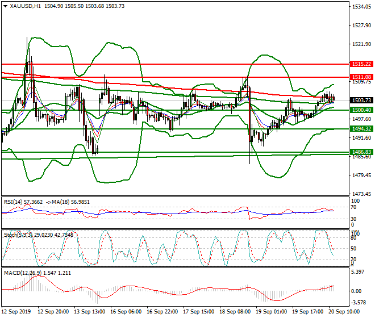The image size is (375, 318).
Task: Open the chart menu triangle beside XAUUSD
Action: tap(5, 6)
